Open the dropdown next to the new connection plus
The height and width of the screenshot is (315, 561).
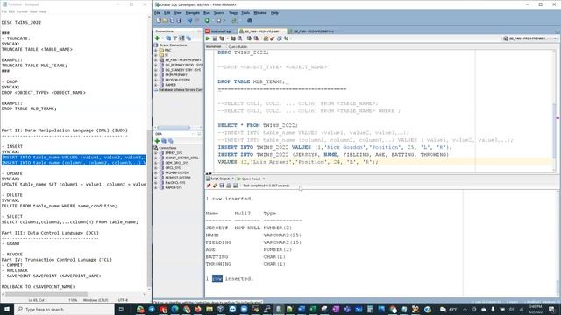coord(163,38)
